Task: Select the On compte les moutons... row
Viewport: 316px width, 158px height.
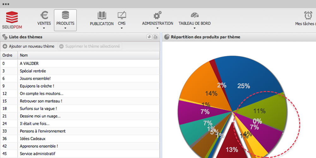Action: point(80,94)
